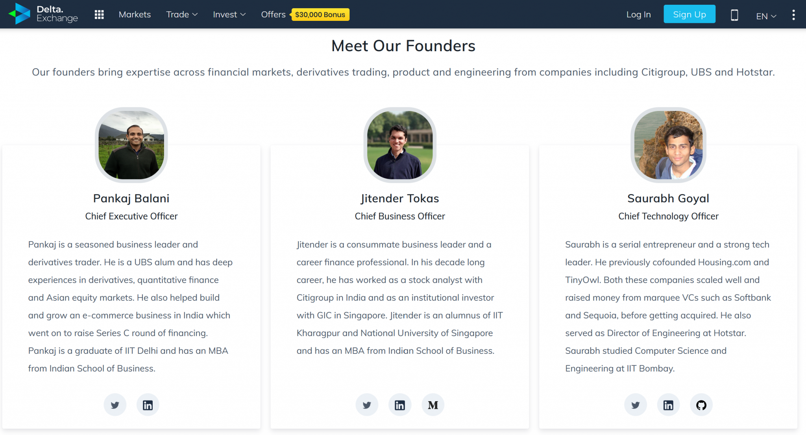Open Jitender Tokas's Medium page

tap(433, 405)
